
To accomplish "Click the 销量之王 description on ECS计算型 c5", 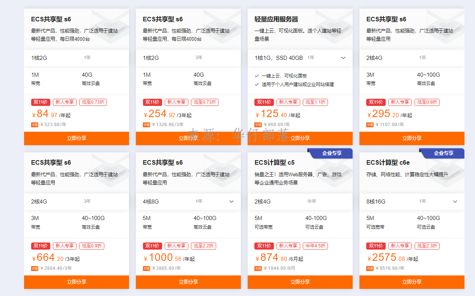I will click(298, 178).
